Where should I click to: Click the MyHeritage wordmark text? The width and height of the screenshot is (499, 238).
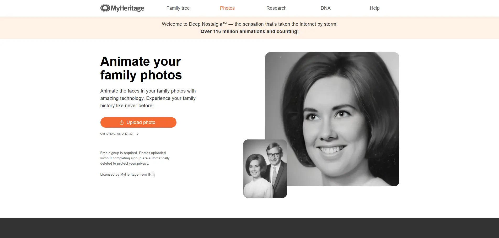[x=127, y=8]
